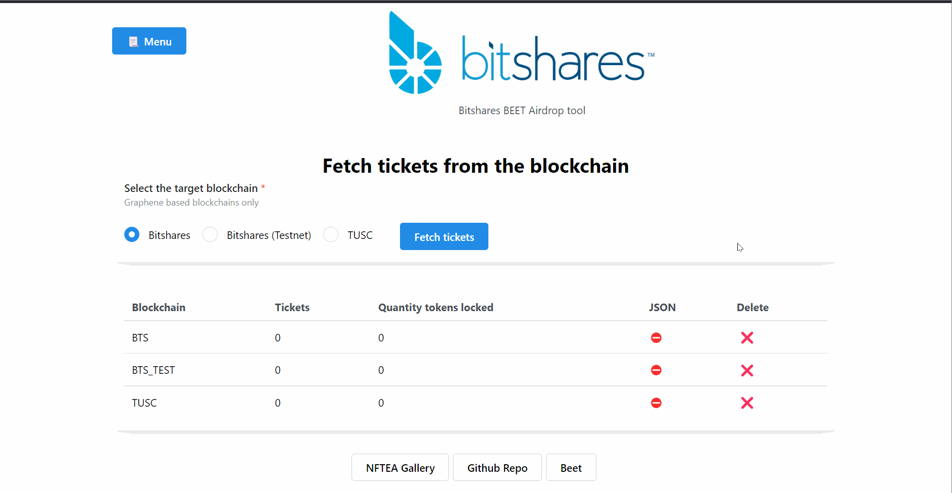
Task: Delete the TUSC row tickets
Action: coord(747,403)
